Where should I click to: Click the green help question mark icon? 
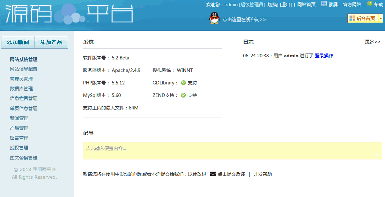[x=370, y=3]
